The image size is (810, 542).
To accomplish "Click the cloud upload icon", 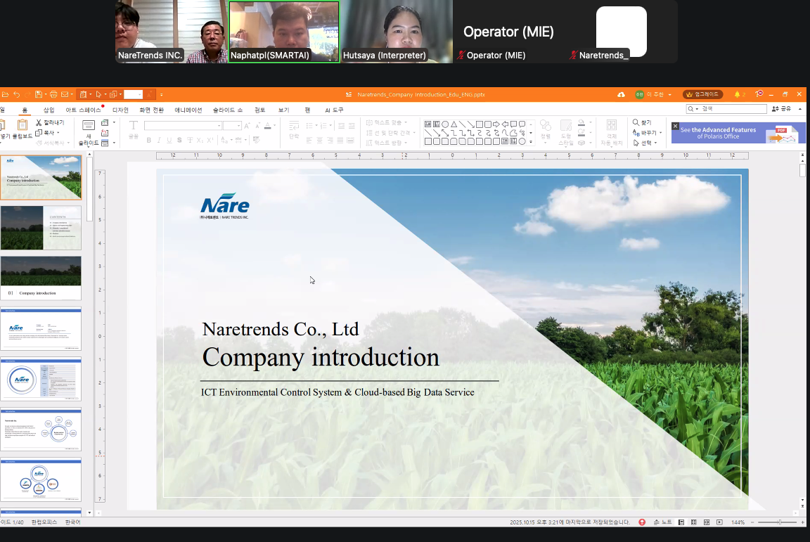I will tap(621, 94).
